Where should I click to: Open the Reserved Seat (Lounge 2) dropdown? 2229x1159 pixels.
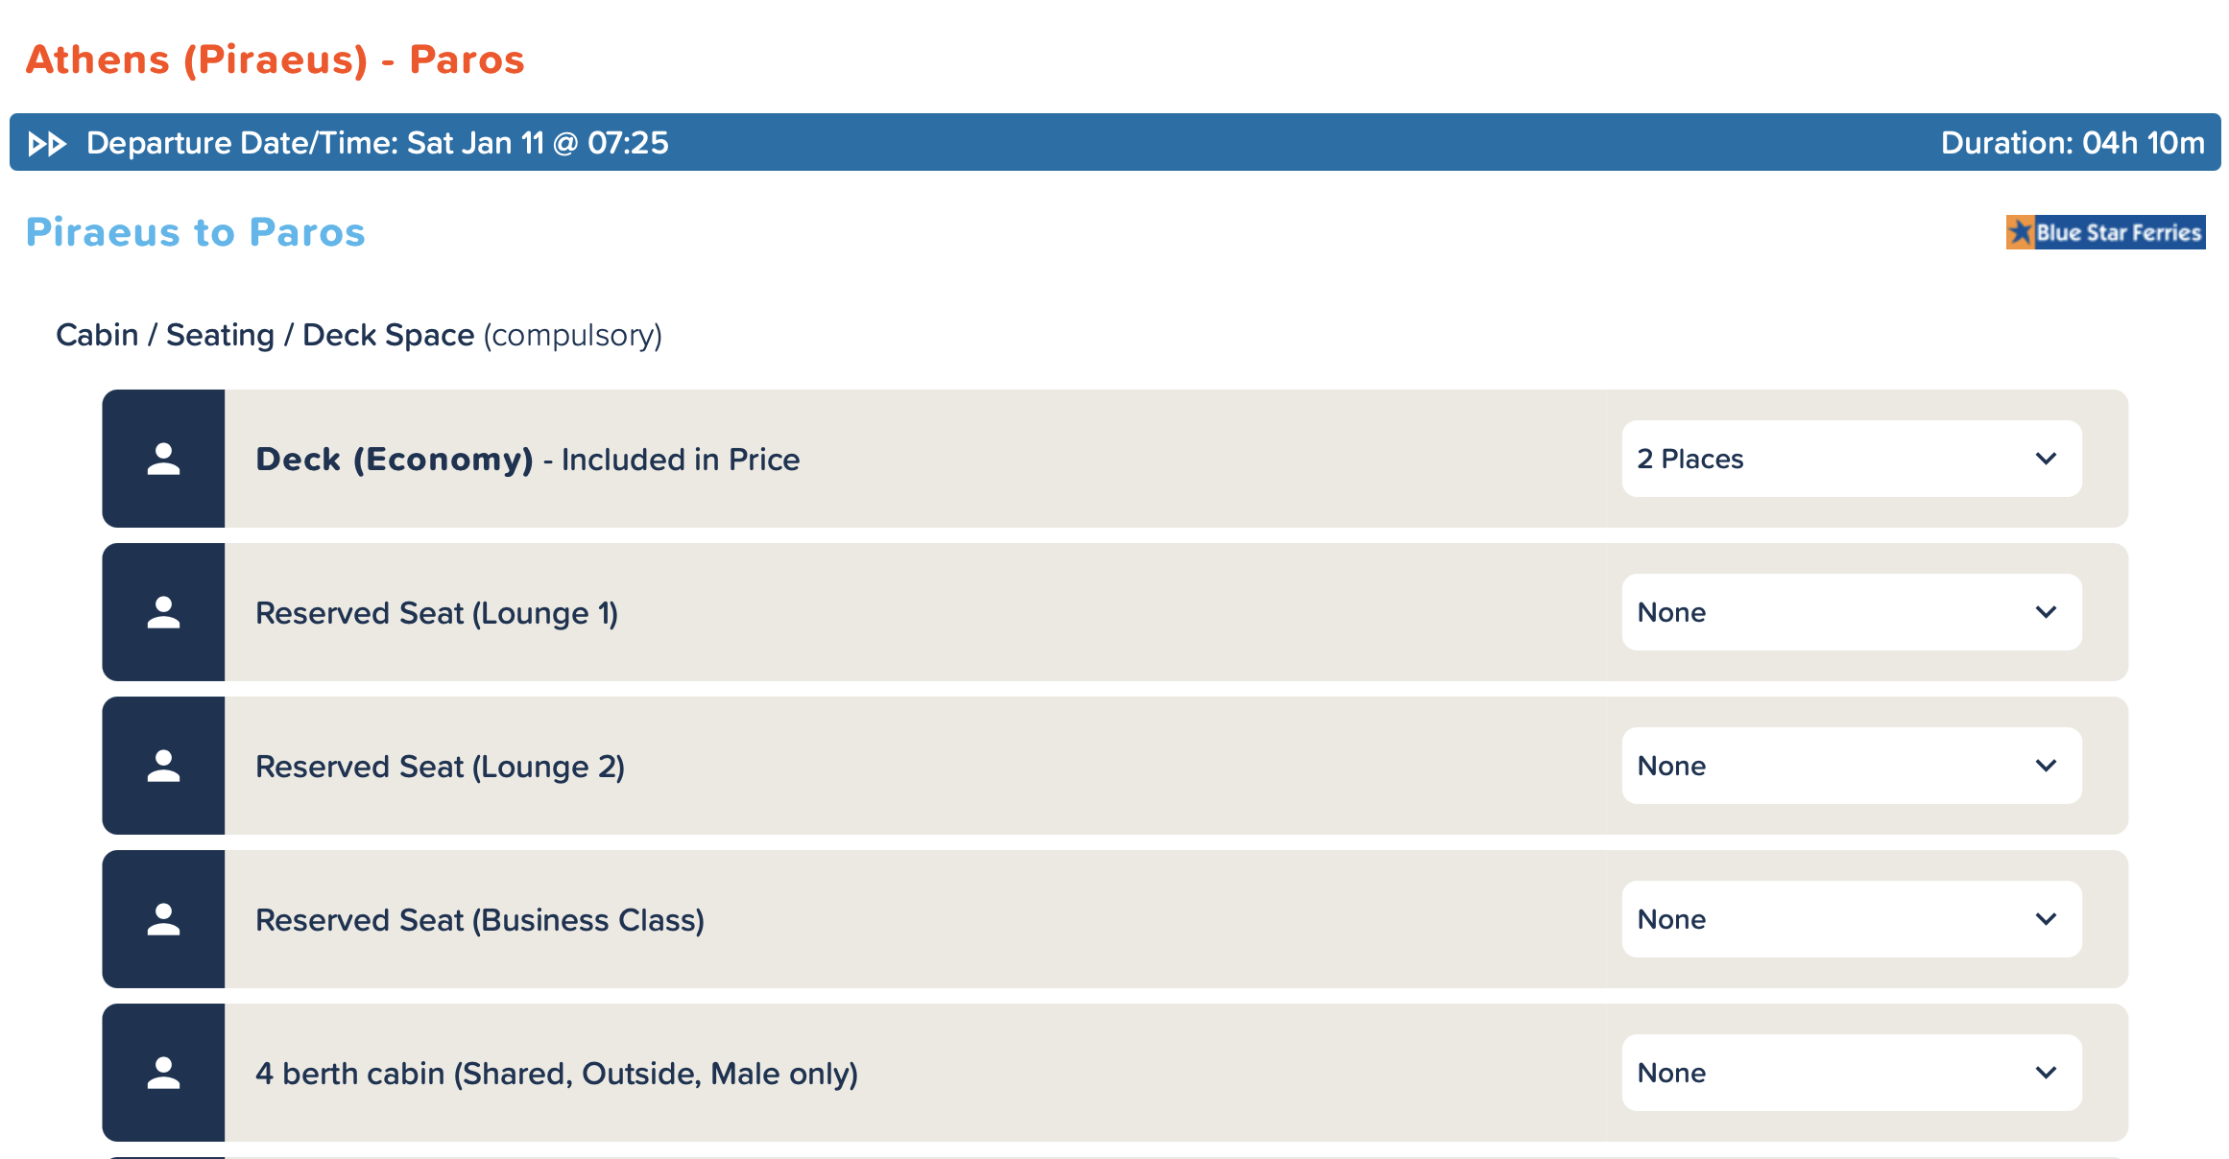pyautogui.click(x=1852, y=766)
